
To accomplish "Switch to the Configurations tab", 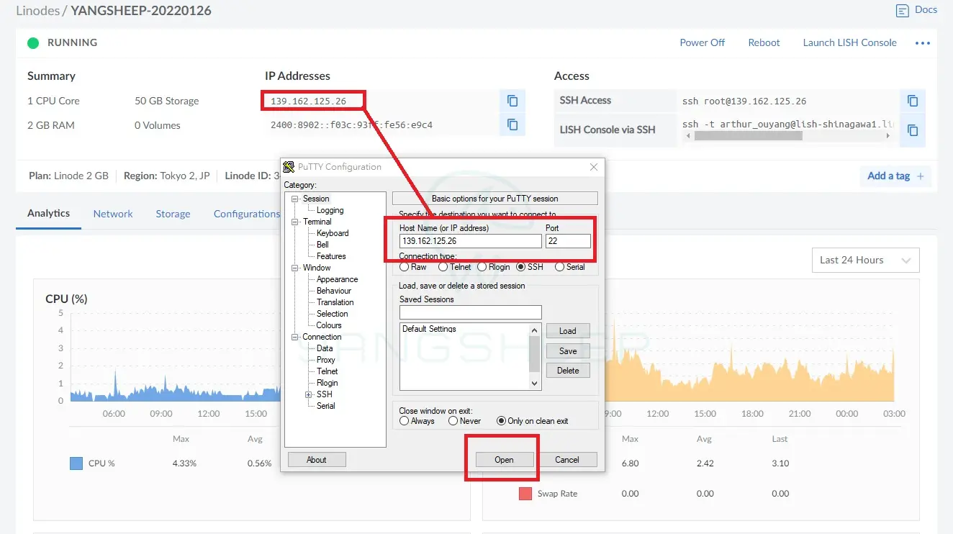I will coord(246,214).
